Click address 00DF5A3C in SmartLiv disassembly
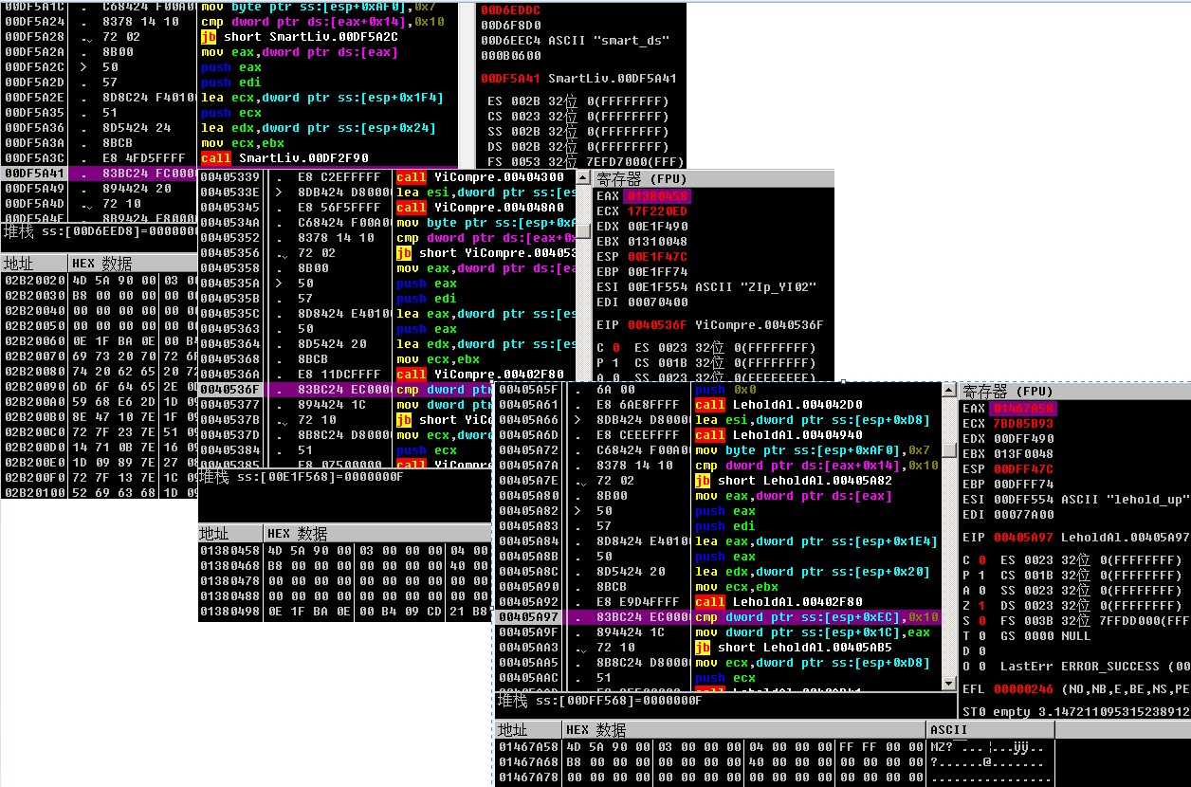Screen dimensions: 1191x787 point(33,158)
